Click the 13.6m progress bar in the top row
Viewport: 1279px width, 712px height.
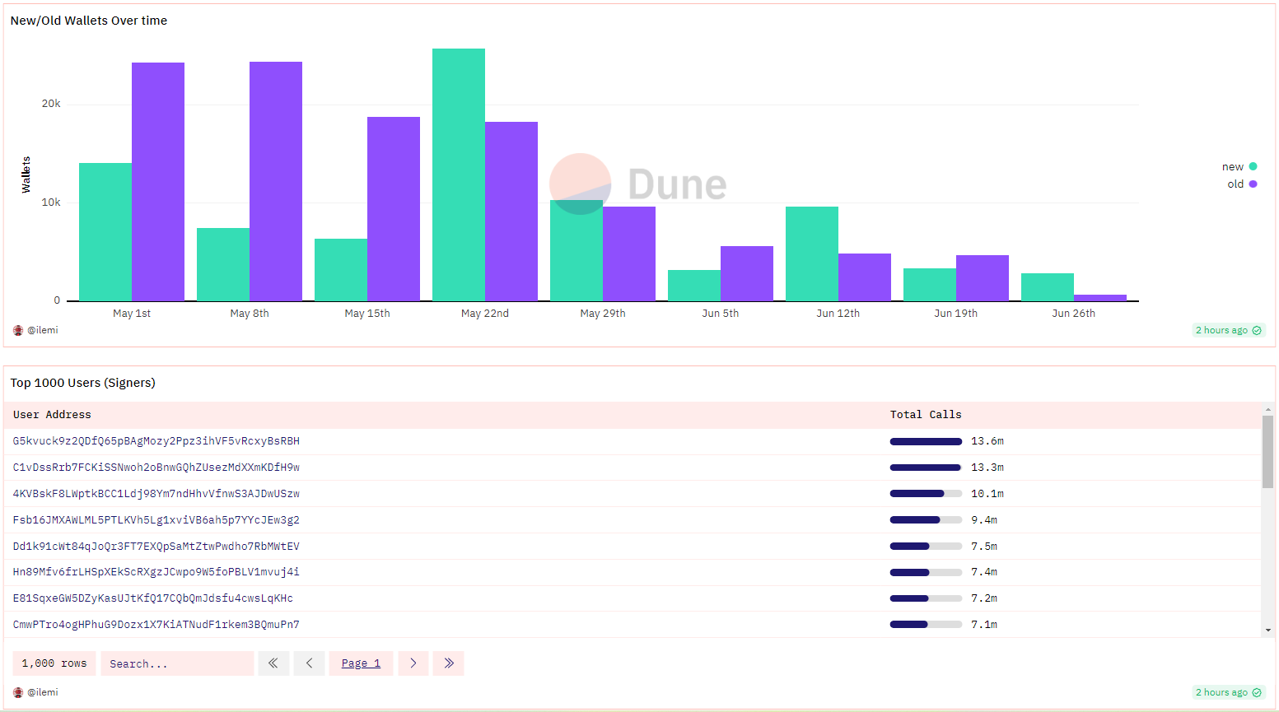pos(925,441)
